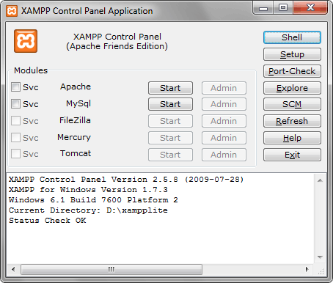Start the MySql module

170,104
